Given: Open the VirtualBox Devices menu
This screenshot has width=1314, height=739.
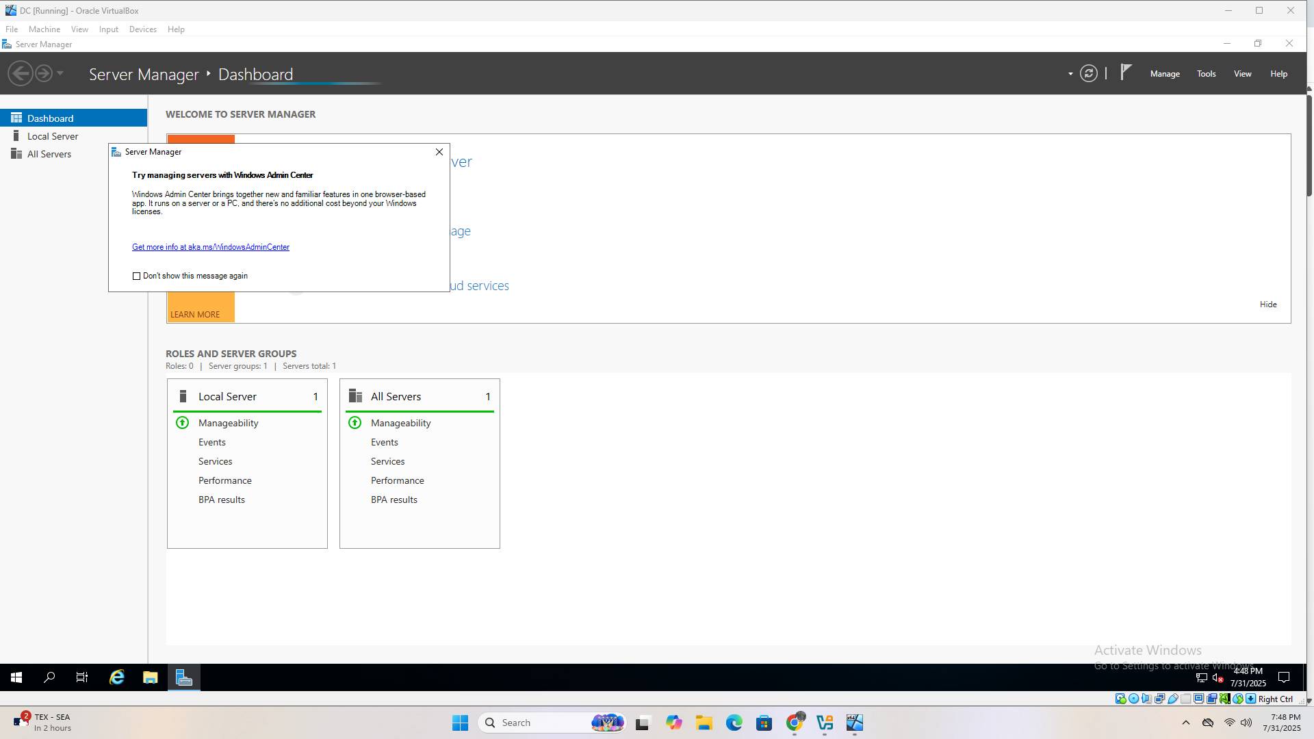Looking at the screenshot, I should 142,29.
